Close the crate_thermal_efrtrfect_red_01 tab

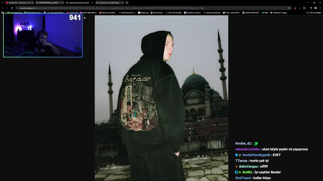pos(92,3)
